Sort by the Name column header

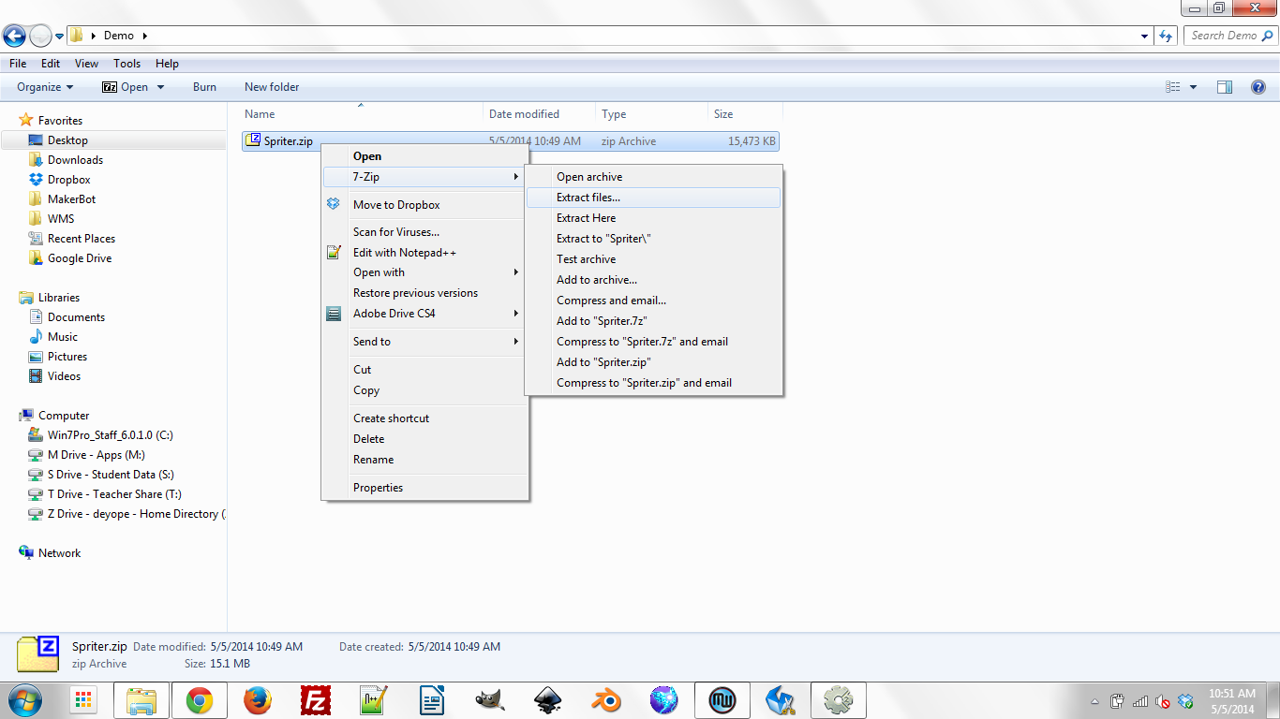tap(362, 114)
